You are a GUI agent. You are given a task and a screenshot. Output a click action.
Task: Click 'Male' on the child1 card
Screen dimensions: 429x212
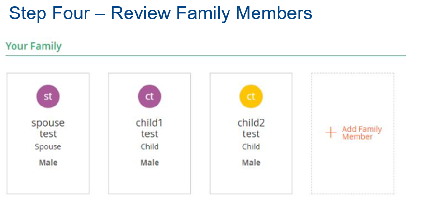coord(150,163)
